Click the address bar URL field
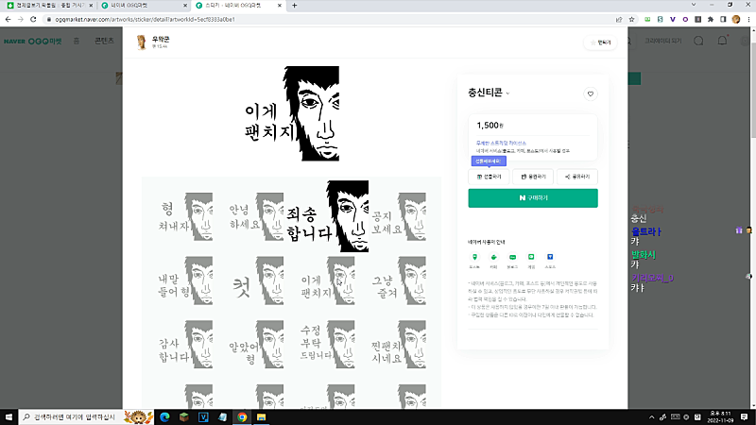This screenshot has height=425, width=756. tap(328, 19)
